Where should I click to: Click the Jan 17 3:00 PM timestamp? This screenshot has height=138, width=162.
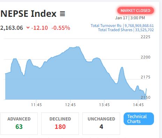(130, 18)
